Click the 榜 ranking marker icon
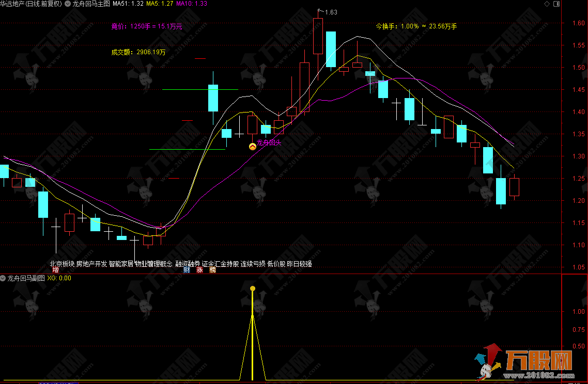 click(213, 270)
